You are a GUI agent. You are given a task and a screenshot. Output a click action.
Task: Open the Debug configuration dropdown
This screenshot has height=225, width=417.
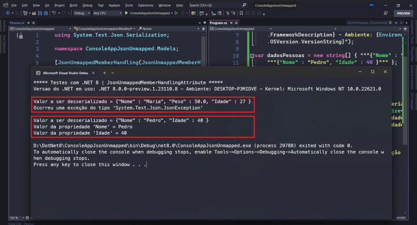pos(81,13)
